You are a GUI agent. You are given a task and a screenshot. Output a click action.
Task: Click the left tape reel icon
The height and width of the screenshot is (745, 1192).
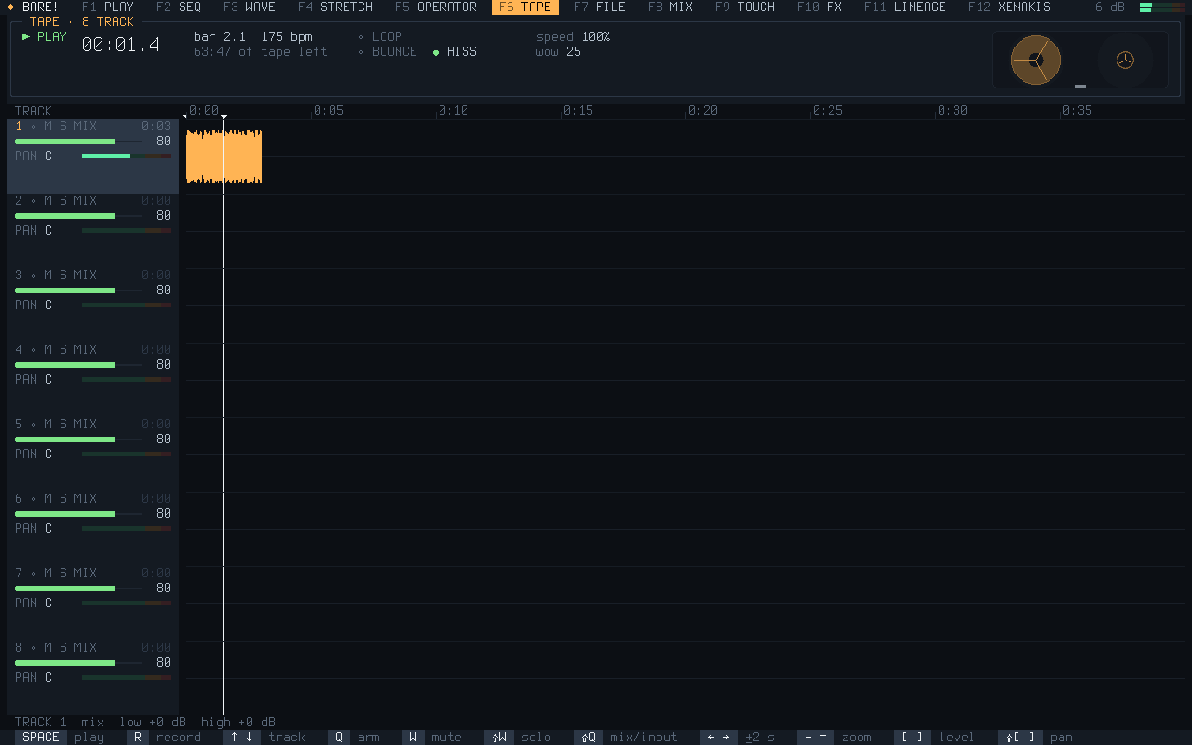click(1036, 60)
